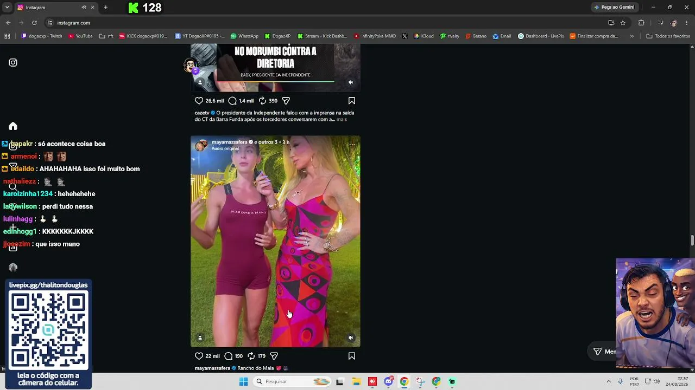Play the mayamassafera video post

coord(275,241)
